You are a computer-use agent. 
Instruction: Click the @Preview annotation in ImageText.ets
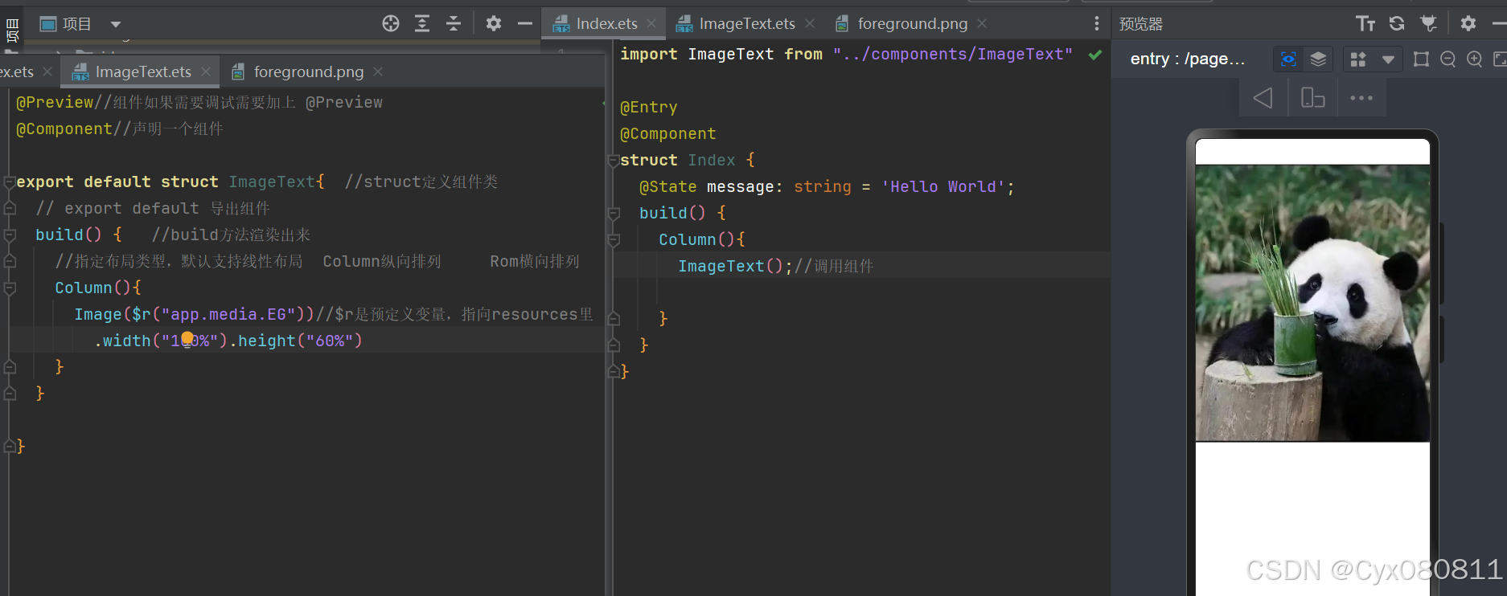click(x=55, y=103)
